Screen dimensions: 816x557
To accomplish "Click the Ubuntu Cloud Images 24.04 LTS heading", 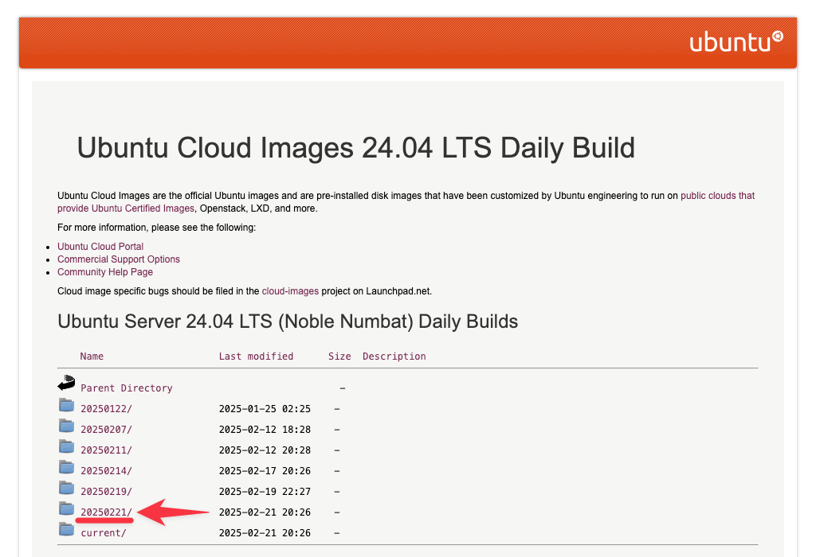I will click(356, 148).
